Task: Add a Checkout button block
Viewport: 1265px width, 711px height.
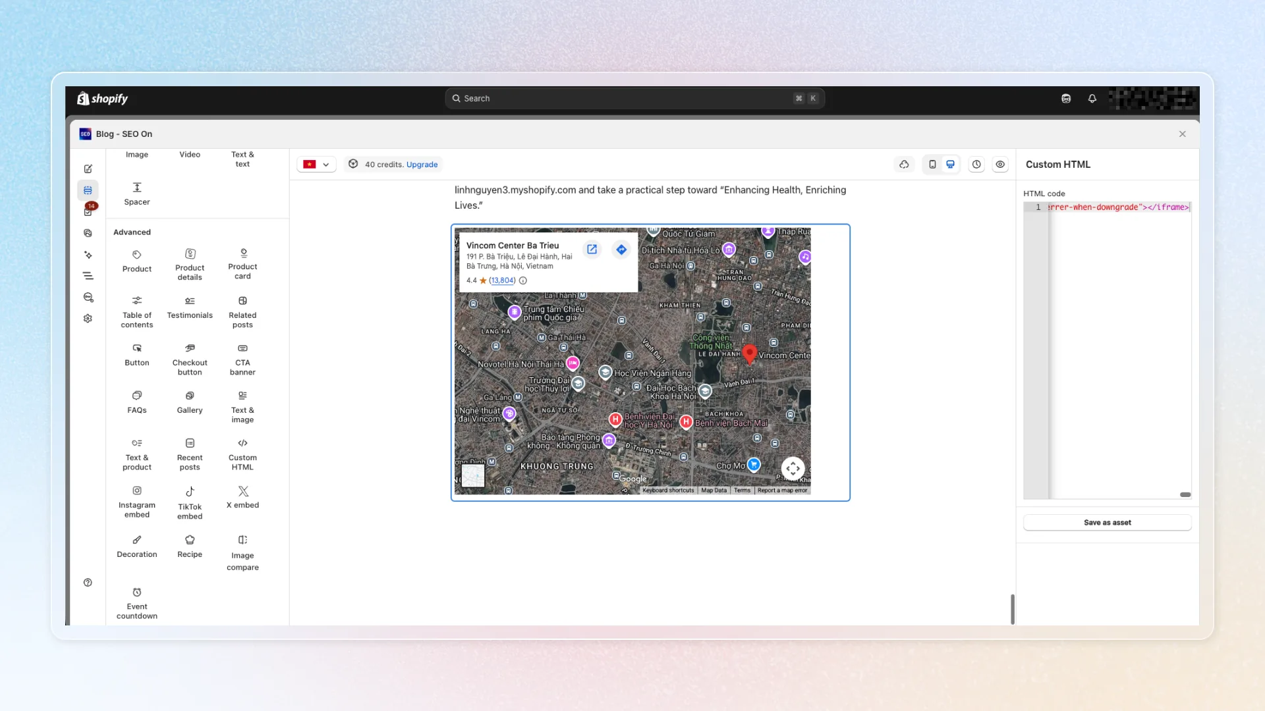Action: [190, 359]
